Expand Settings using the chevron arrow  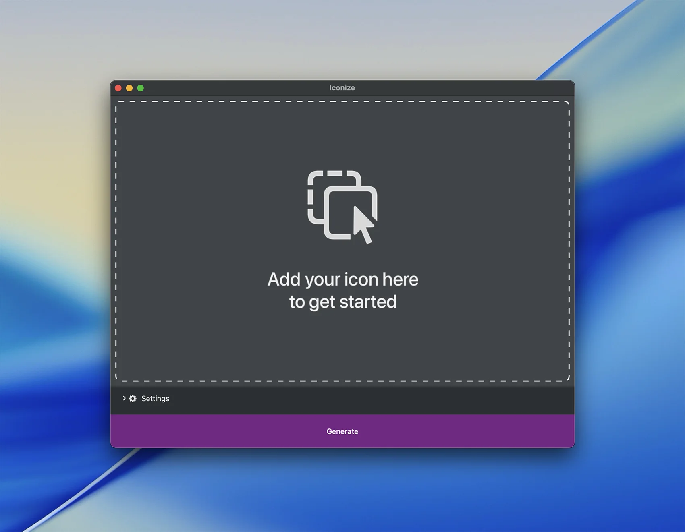pyautogui.click(x=124, y=398)
